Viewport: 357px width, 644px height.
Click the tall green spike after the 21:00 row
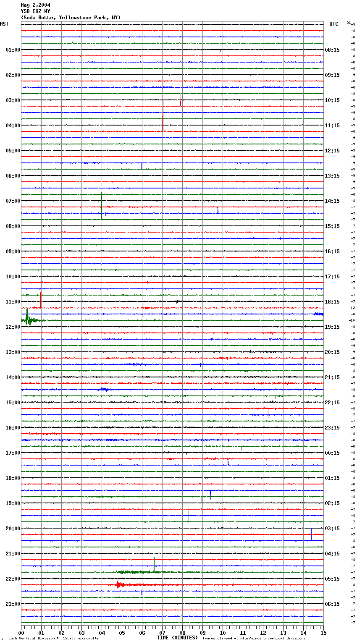click(x=154, y=557)
